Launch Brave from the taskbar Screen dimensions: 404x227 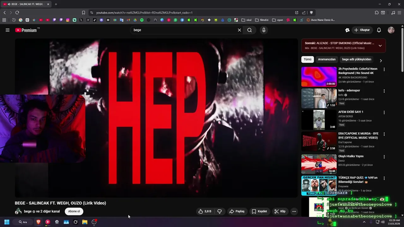tap(39, 222)
